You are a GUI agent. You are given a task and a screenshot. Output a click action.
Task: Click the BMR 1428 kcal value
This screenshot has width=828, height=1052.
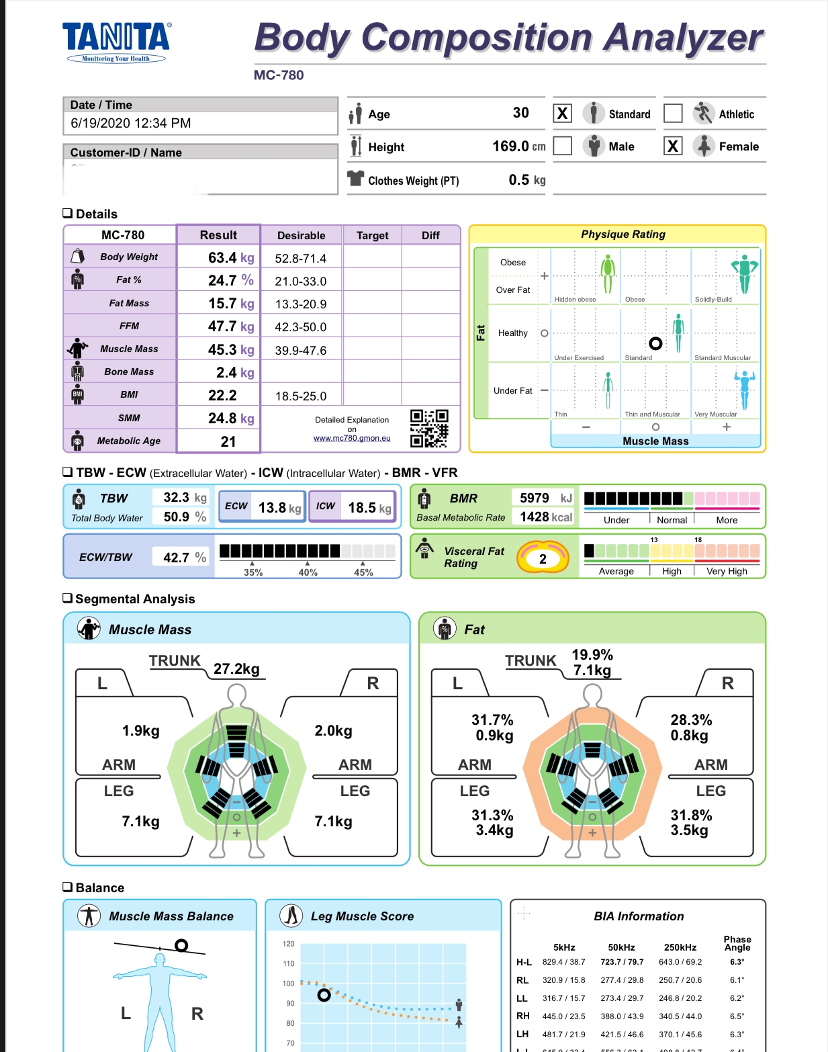[547, 517]
